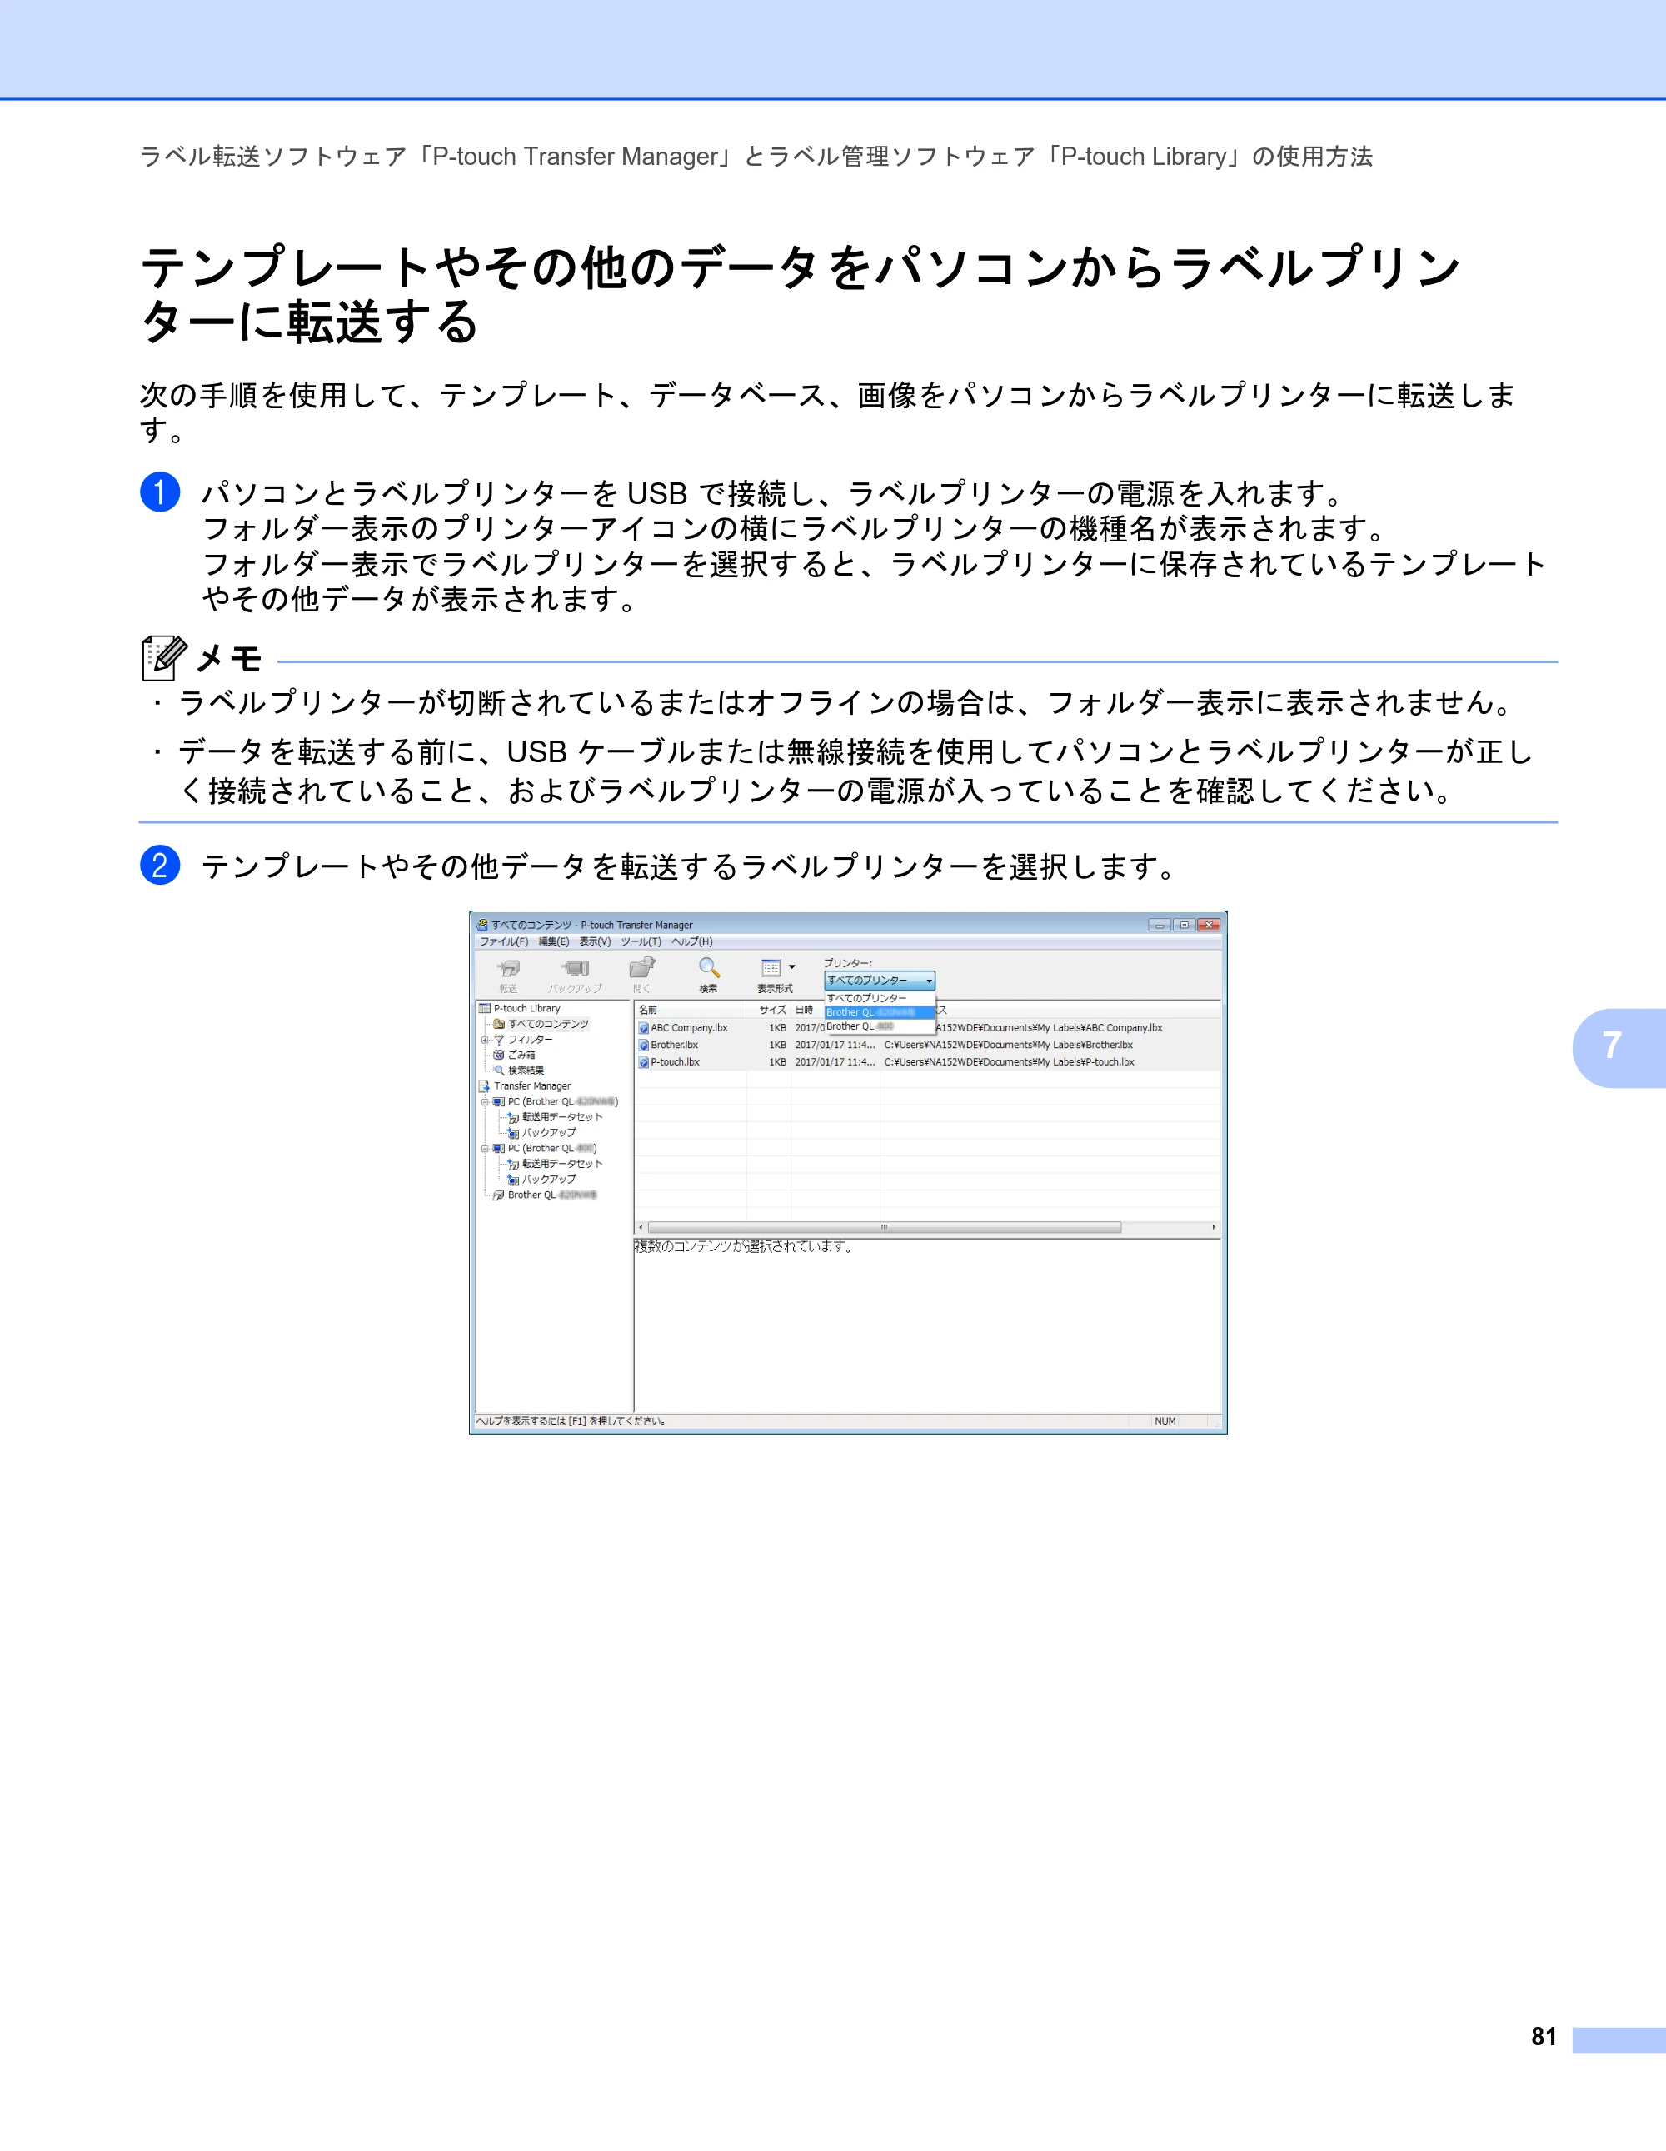Open the ごみ箱 recycle bin tree item
The width and height of the screenshot is (1666, 2151).
514,1055
